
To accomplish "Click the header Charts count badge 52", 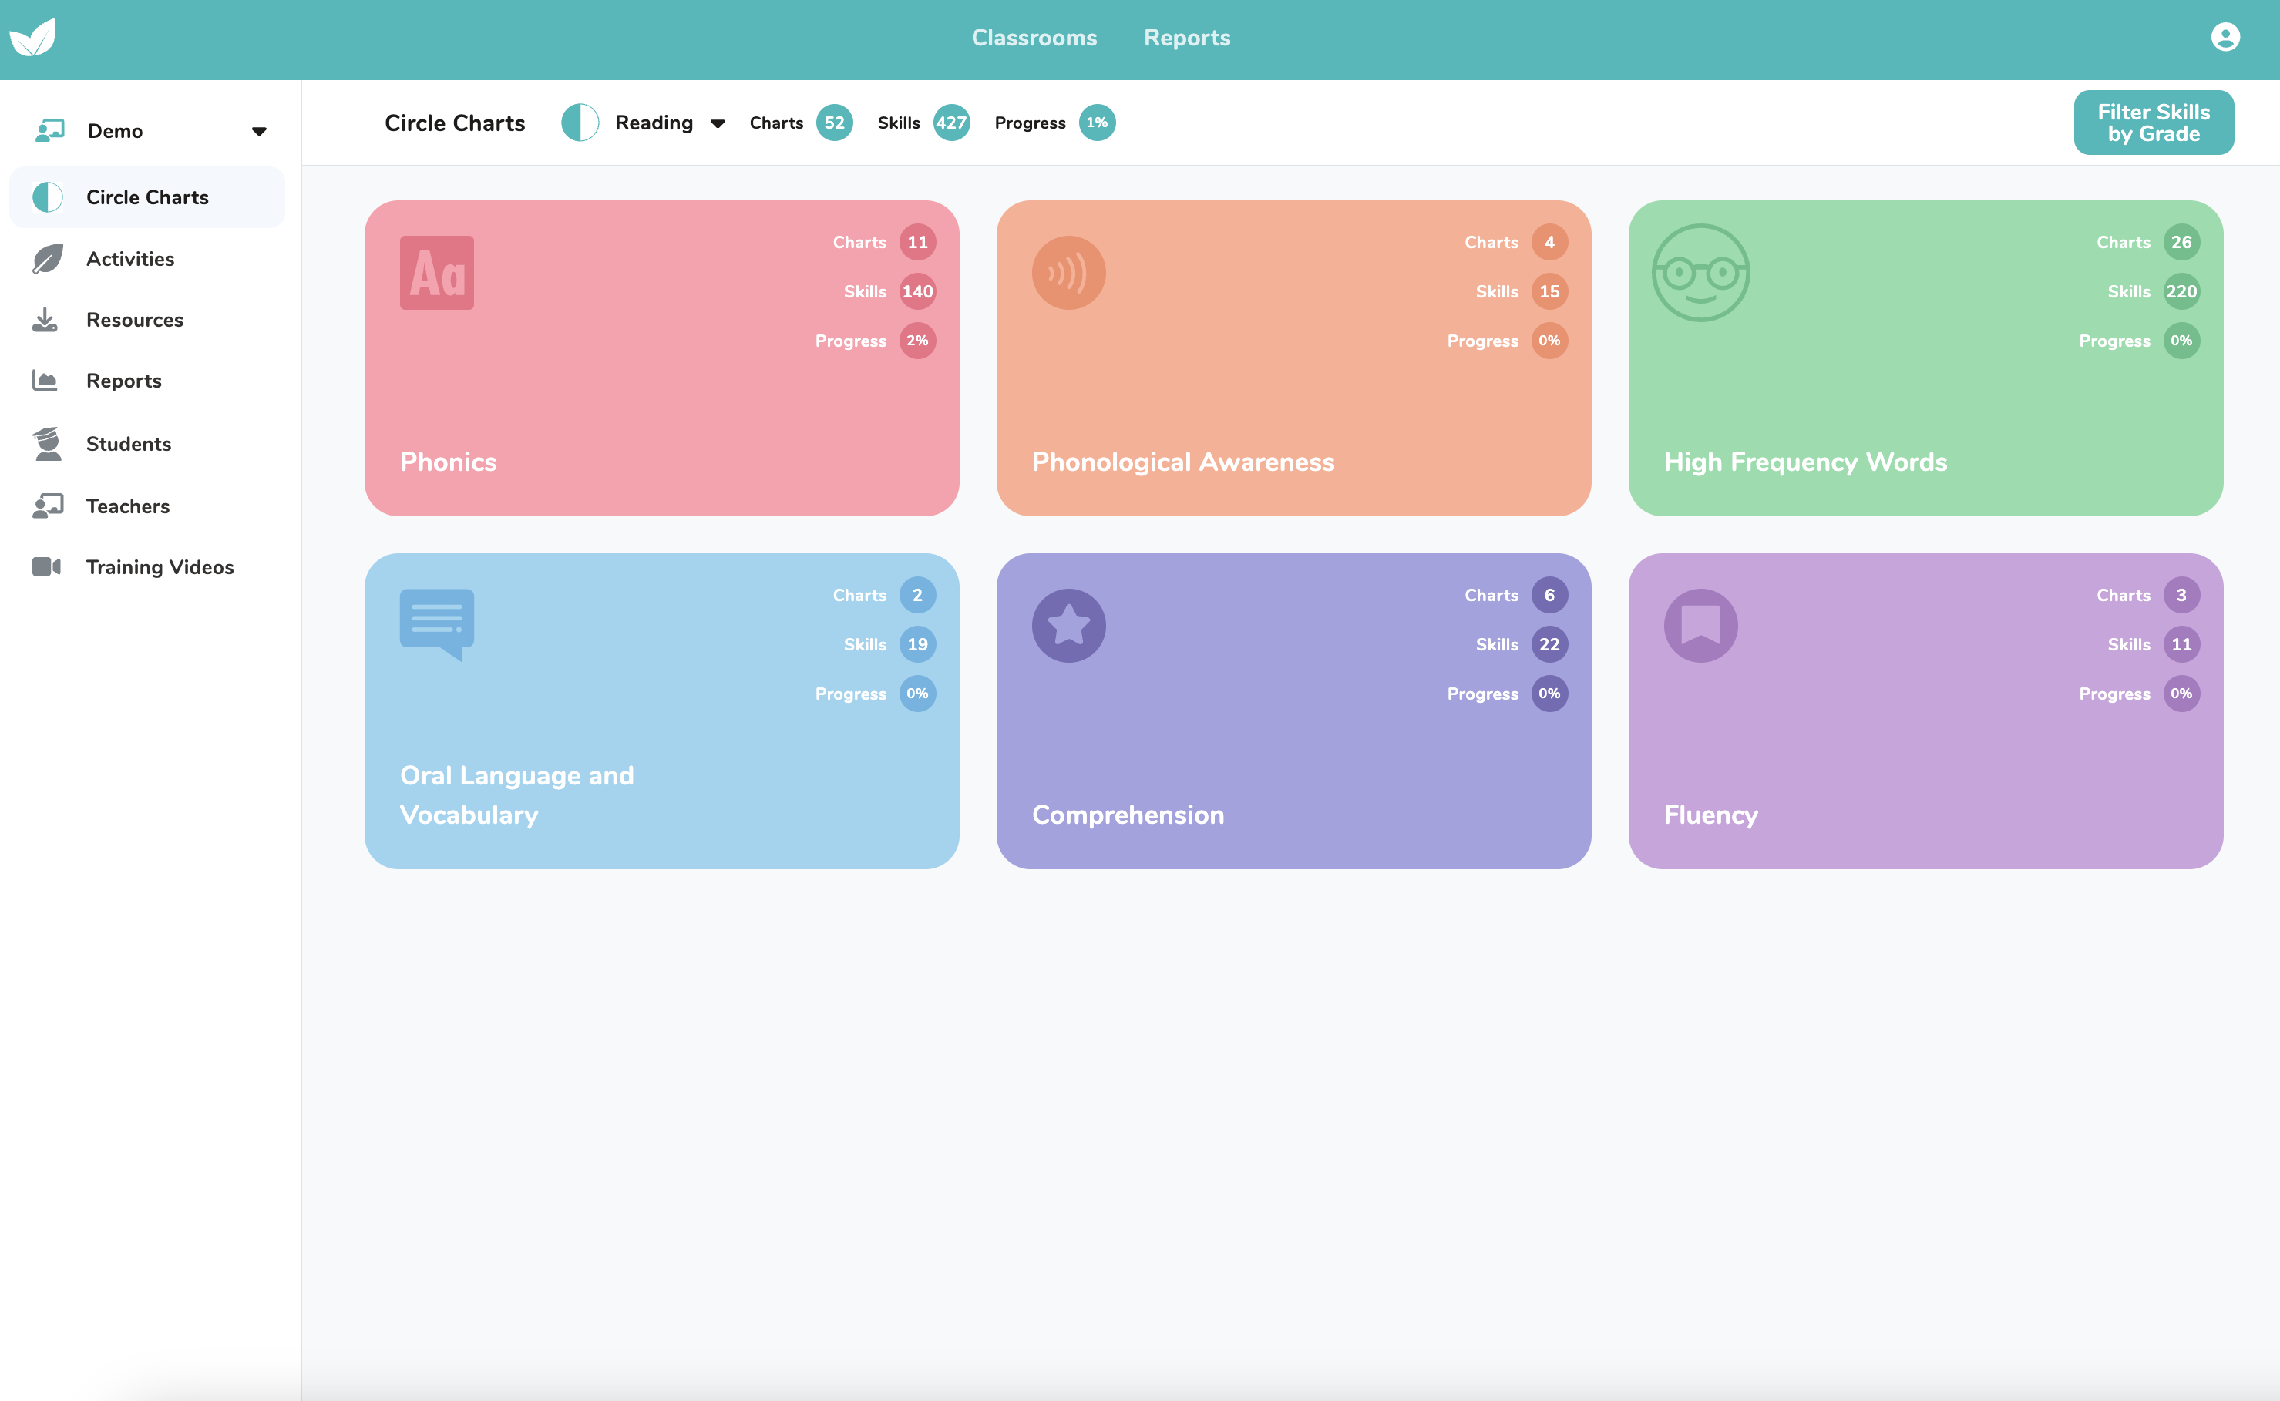I will [x=834, y=123].
